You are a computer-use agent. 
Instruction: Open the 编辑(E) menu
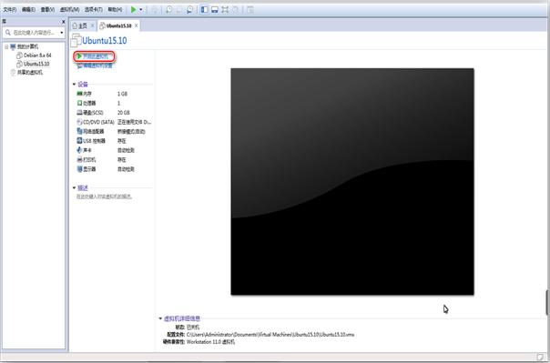coord(28,10)
